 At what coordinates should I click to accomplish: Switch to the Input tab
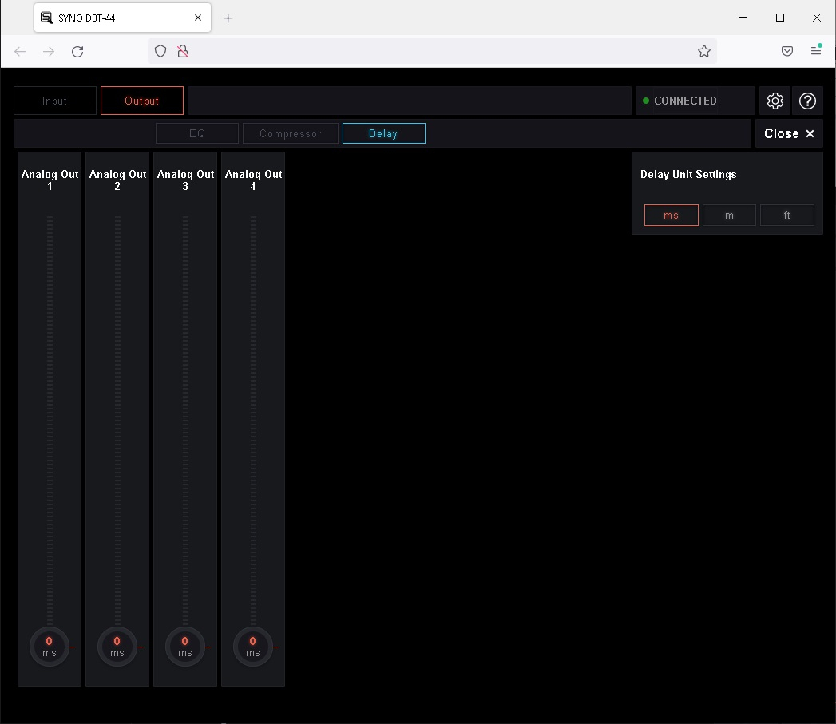[55, 101]
